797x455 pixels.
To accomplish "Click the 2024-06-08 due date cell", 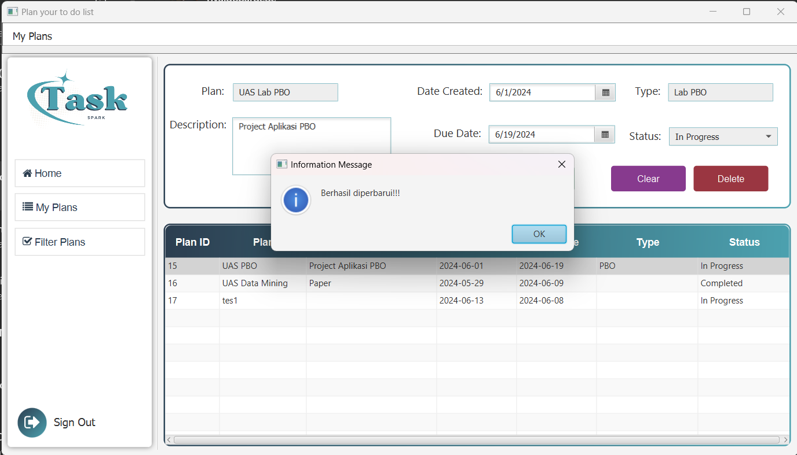I will click(557, 301).
